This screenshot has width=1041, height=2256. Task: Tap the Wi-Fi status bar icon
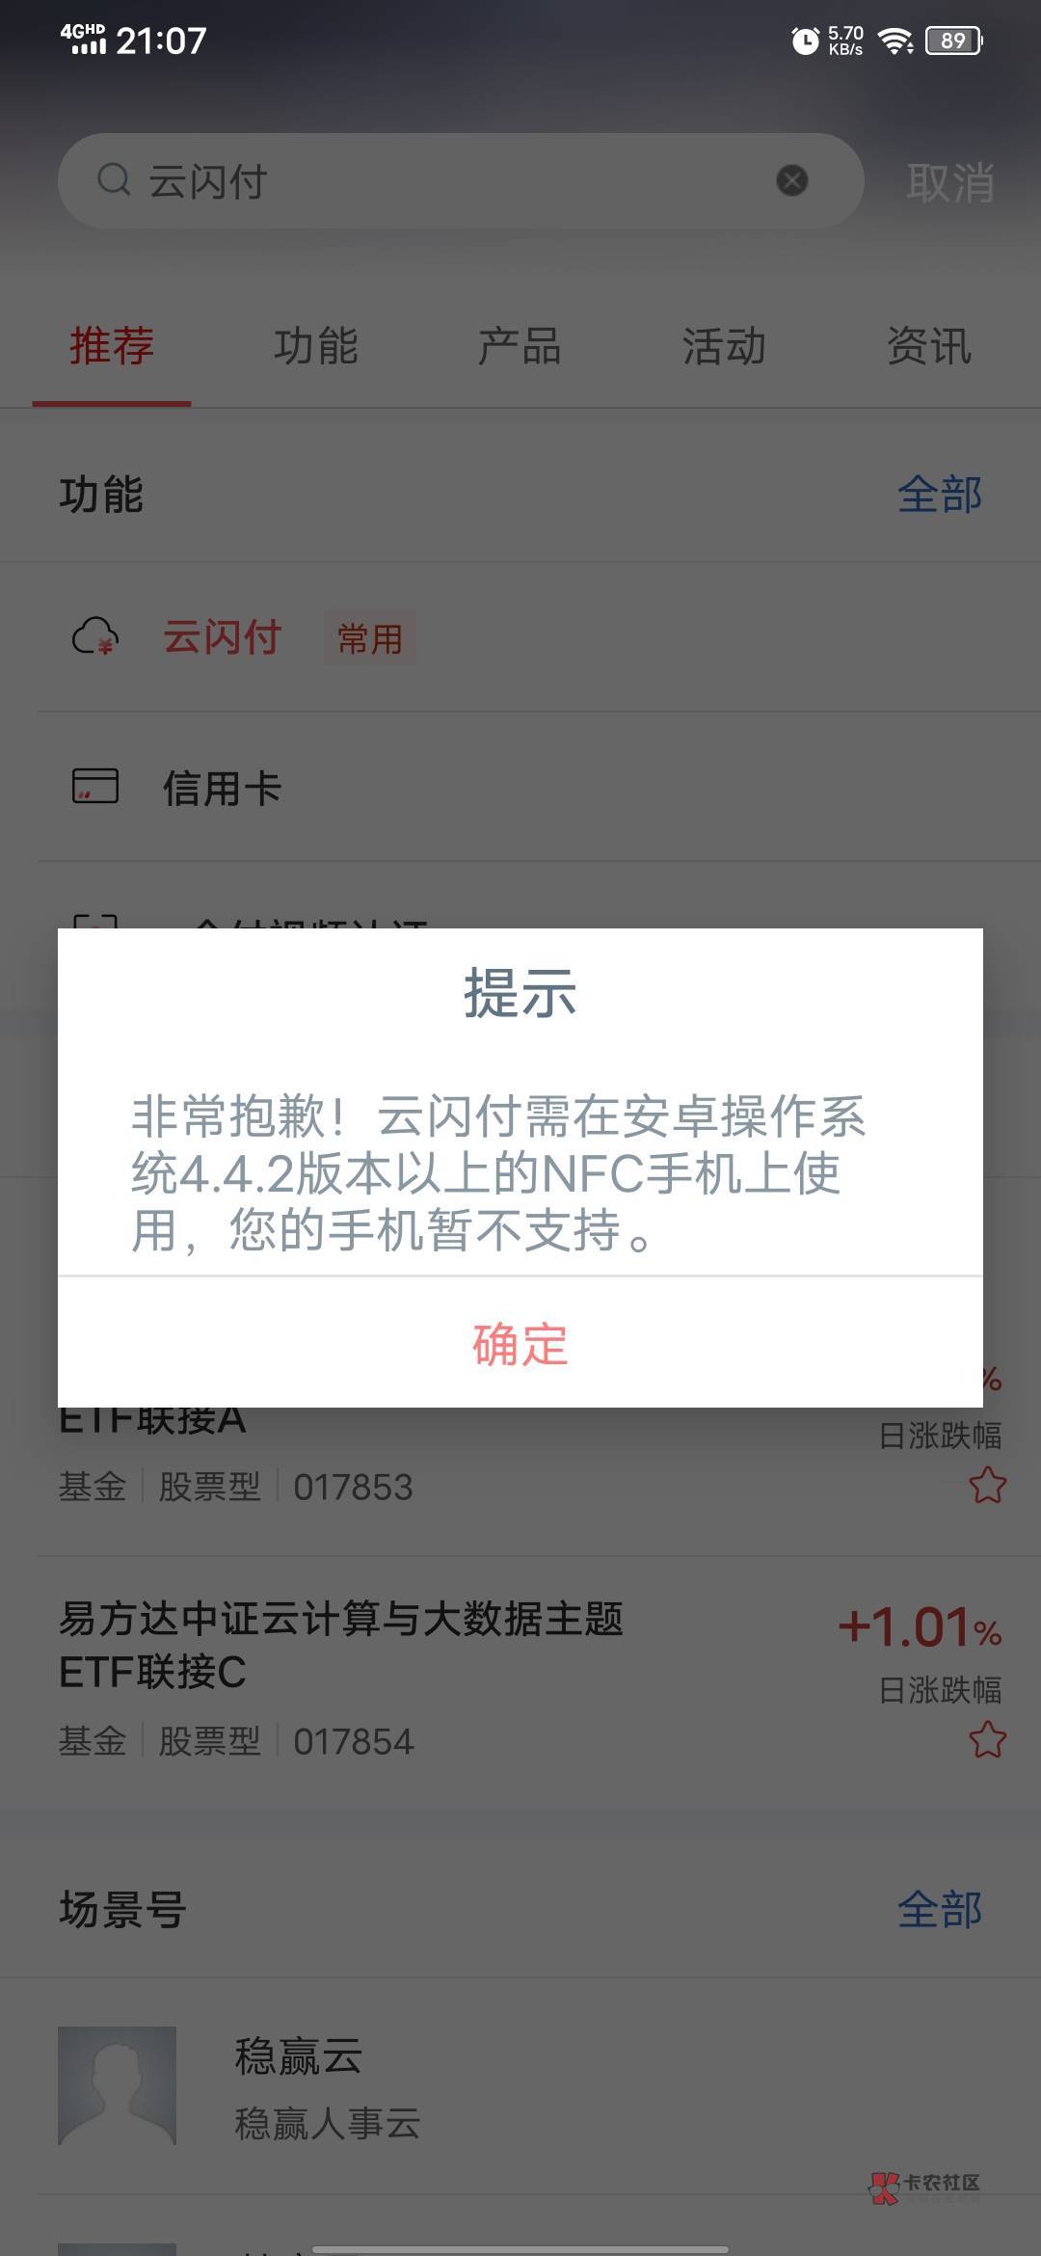(895, 40)
